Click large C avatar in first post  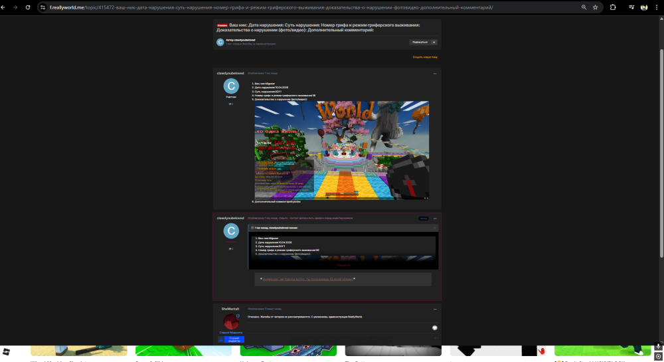[x=231, y=86]
